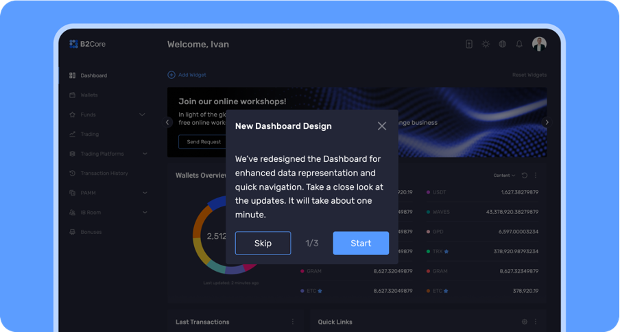The height and width of the screenshot is (332, 620).
Task: Expand the Trading Platforms submenu
Action: (145, 154)
